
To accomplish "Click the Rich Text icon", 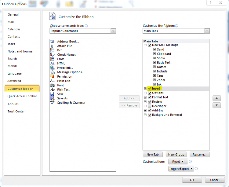I will click(52, 90).
